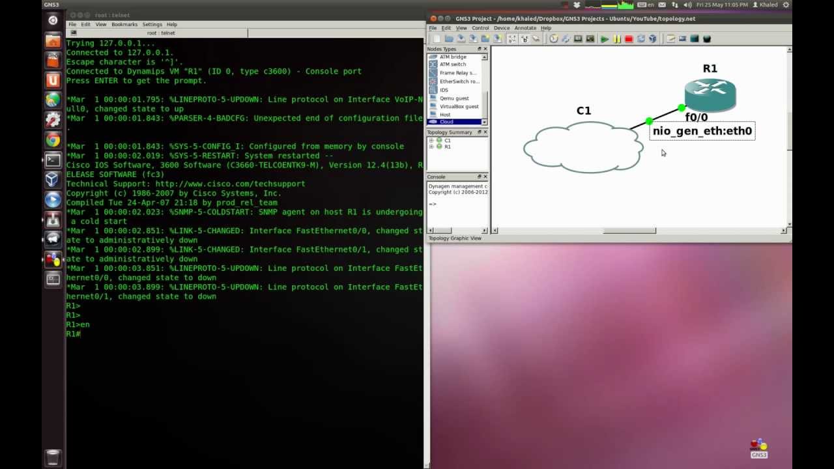The height and width of the screenshot is (469, 834).
Task: Click the R1# prompt in the telnet terminal
Action: [x=73, y=334]
